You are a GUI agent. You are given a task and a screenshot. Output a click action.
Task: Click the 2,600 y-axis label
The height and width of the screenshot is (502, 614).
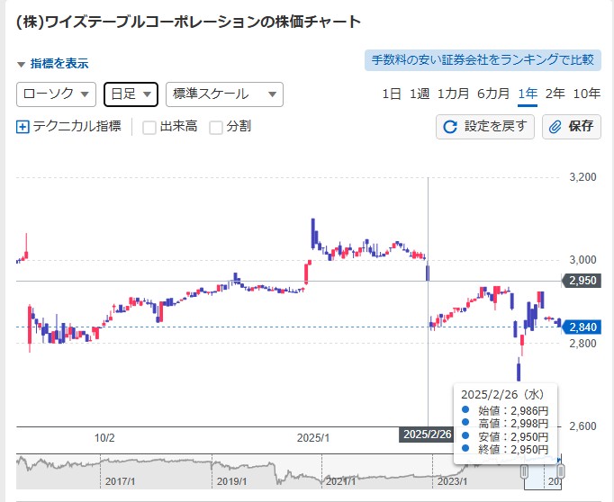(583, 426)
